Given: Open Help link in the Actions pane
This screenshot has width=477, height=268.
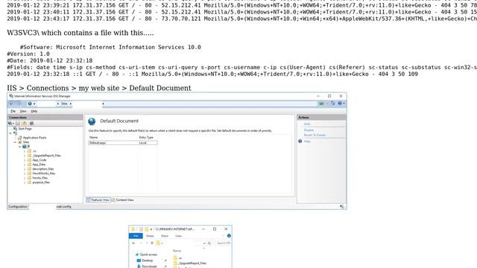Looking at the screenshot, I should (307, 141).
